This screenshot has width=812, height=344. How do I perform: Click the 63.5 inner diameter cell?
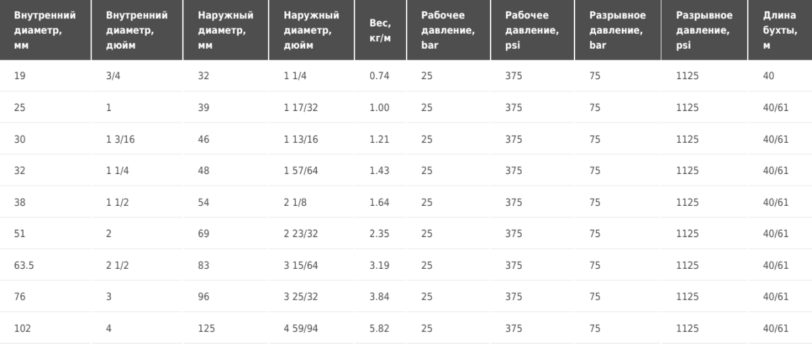point(45,265)
